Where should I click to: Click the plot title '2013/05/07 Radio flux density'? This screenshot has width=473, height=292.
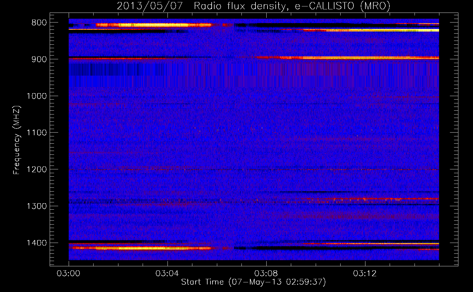pos(253,6)
